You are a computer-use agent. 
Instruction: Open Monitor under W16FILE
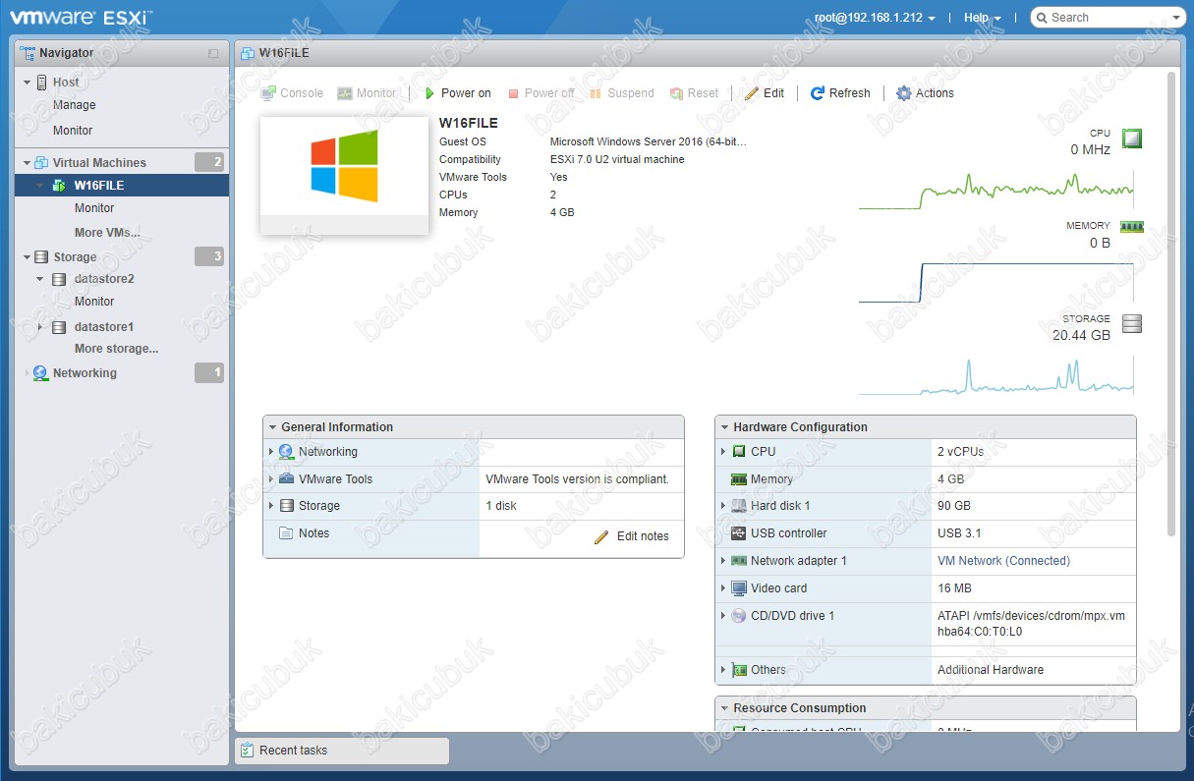coord(94,208)
